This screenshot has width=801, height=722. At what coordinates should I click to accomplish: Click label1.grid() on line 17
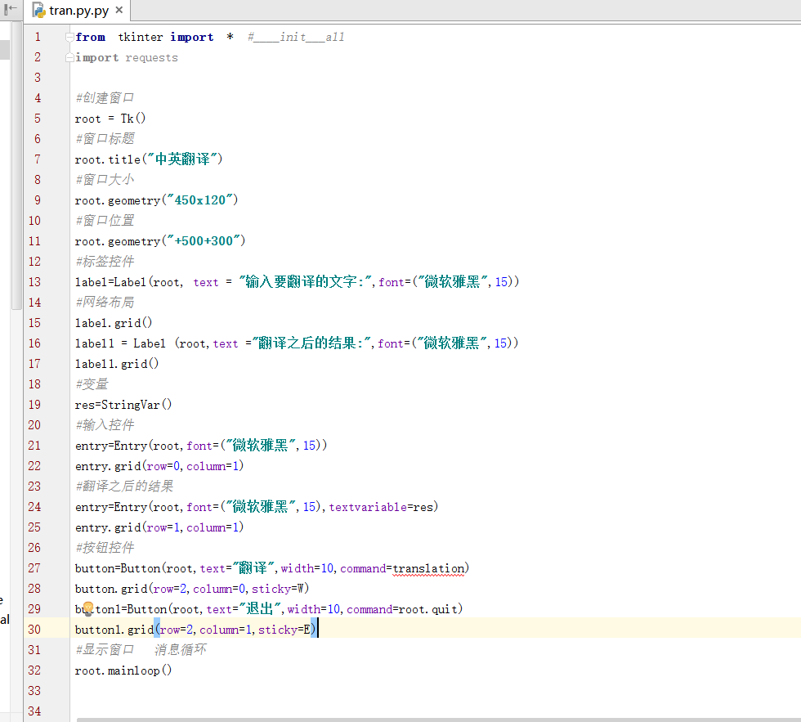(116, 364)
